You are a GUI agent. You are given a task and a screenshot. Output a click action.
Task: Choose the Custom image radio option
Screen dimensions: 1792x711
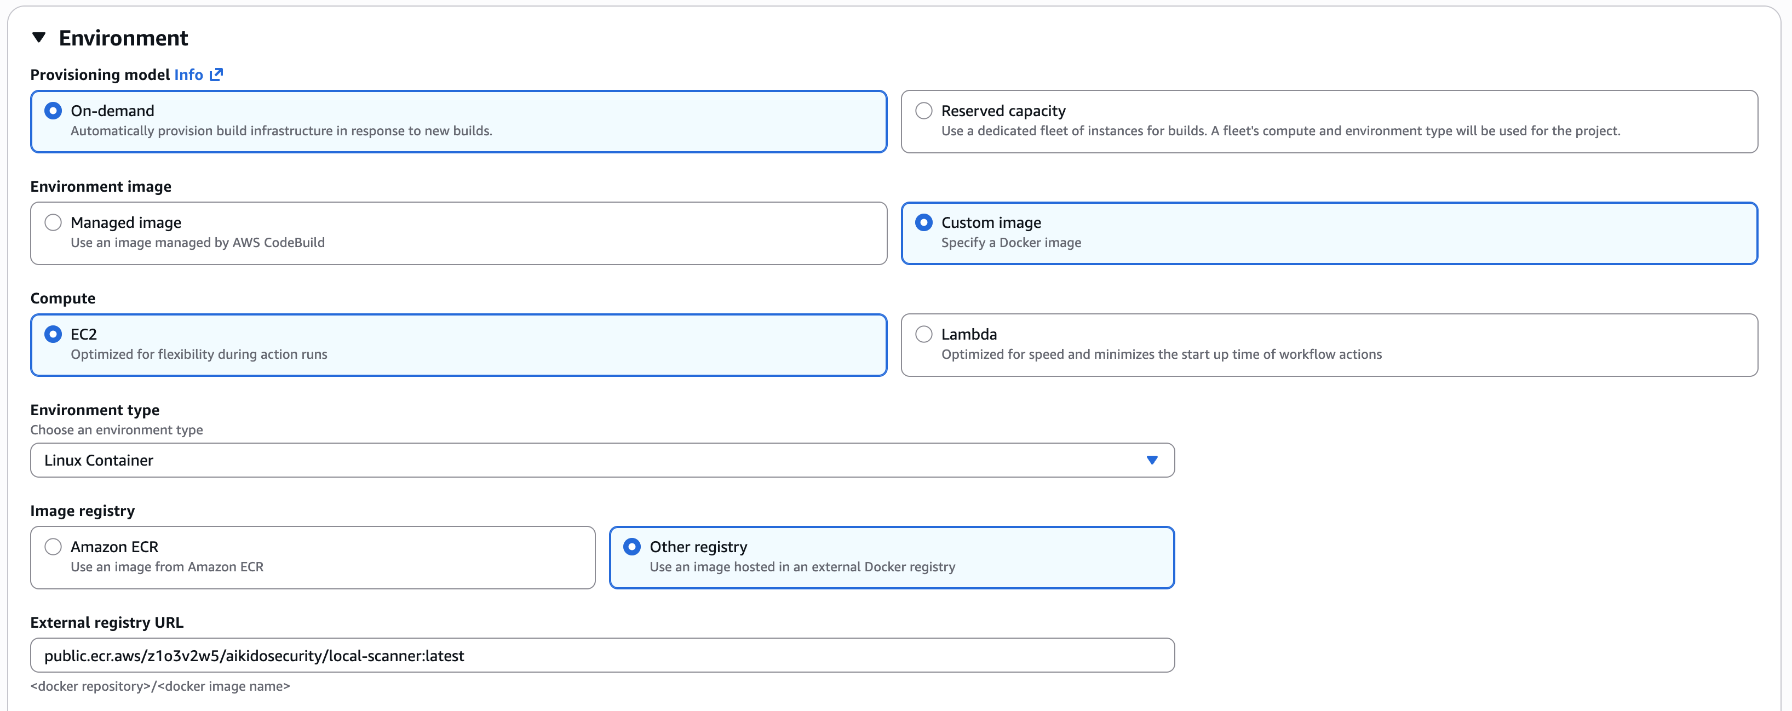[923, 222]
